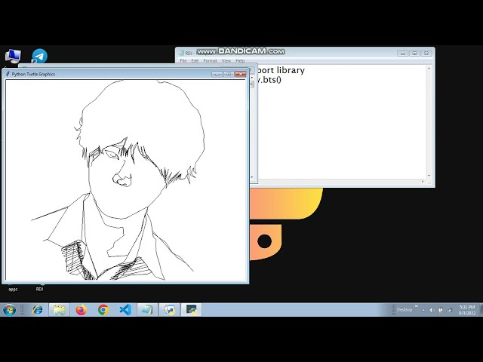The width and height of the screenshot is (483, 362).
Task: Click Notepad vertical scrollbar up arrow
Action: click(x=429, y=69)
